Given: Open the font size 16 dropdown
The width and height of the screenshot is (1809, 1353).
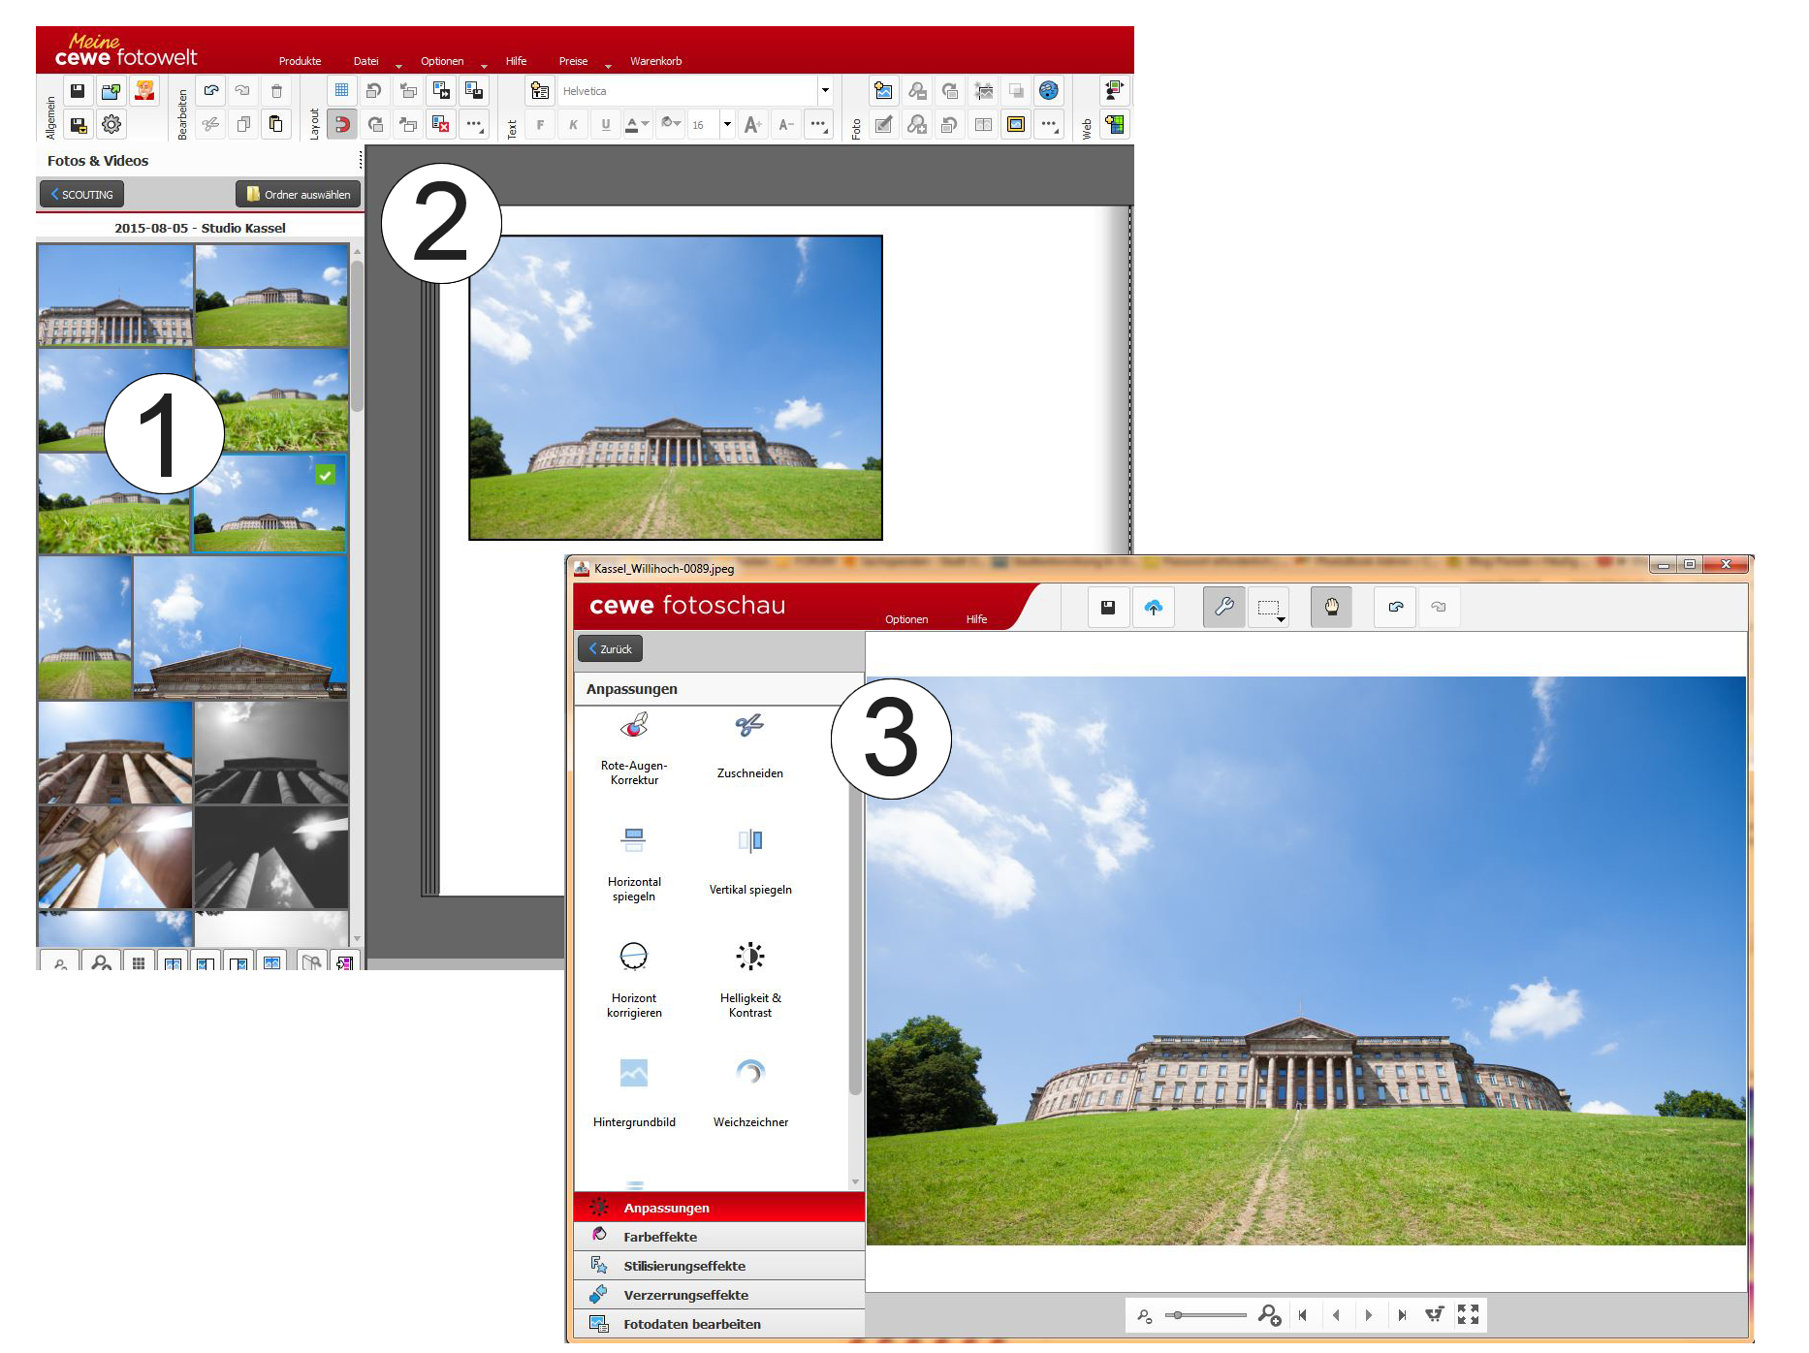Looking at the screenshot, I should [727, 124].
